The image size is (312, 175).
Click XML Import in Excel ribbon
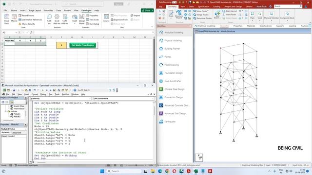click(136, 16)
